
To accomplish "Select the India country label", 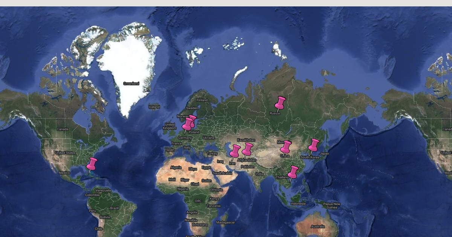I will [260, 174].
